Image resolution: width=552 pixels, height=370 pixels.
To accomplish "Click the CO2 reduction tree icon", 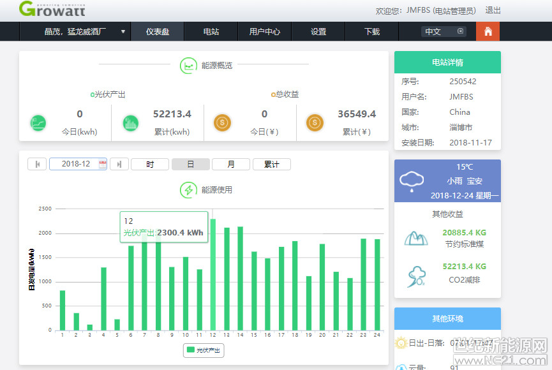I will coord(415,276).
